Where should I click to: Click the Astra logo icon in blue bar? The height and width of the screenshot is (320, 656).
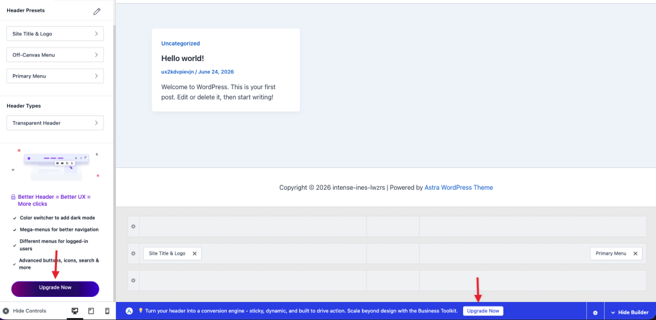tap(130, 311)
